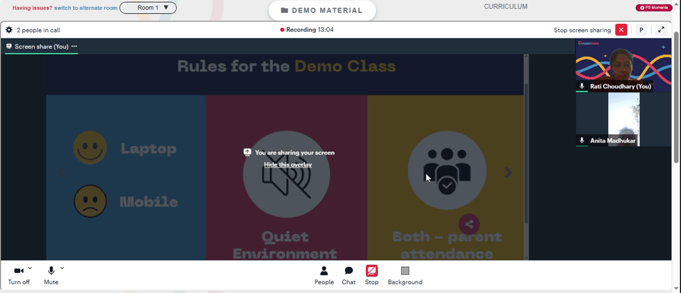
Task: Stop screen sharing with red X button
Action: pyautogui.click(x=621, y=30)
